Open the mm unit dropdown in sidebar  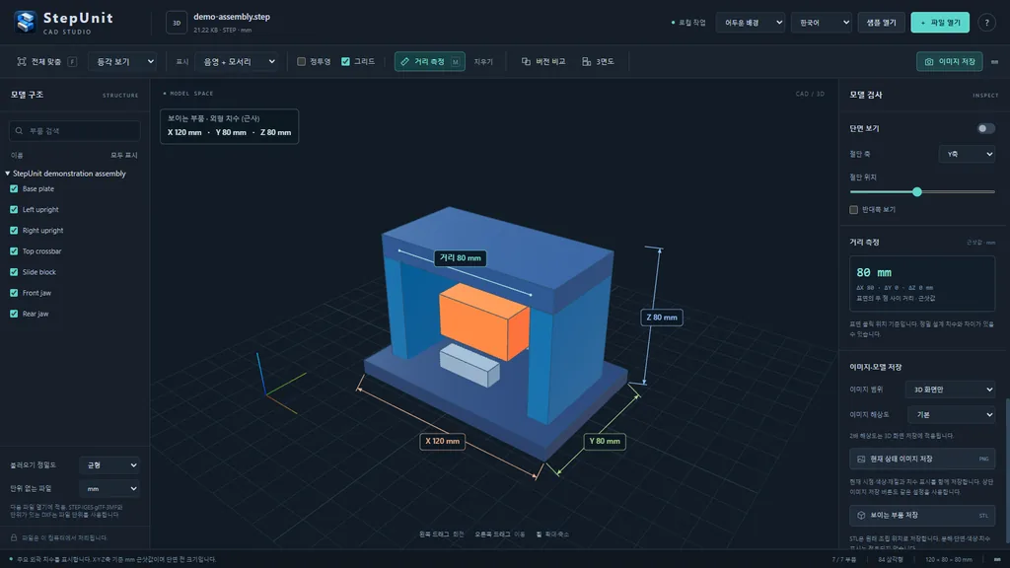point(109,489)
